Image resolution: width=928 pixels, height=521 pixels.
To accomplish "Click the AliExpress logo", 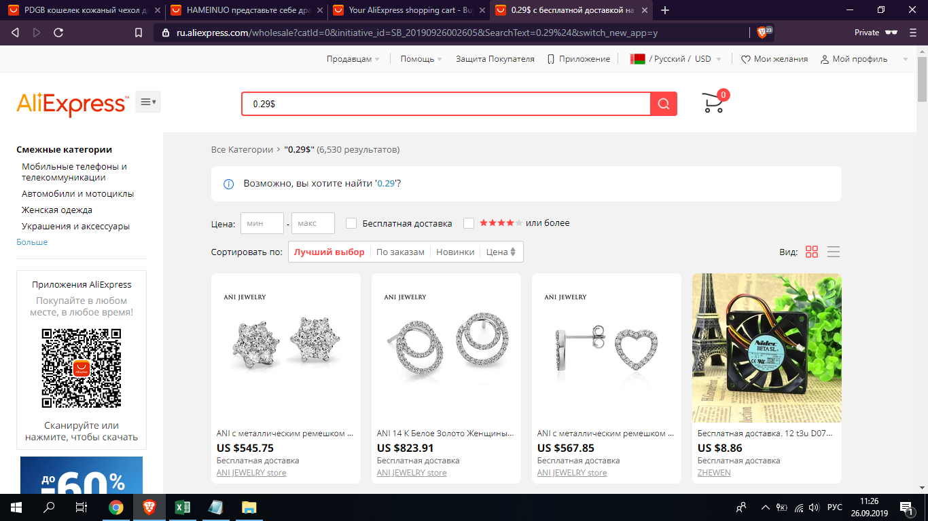I will pyautogui.click(x=72, y=103).
